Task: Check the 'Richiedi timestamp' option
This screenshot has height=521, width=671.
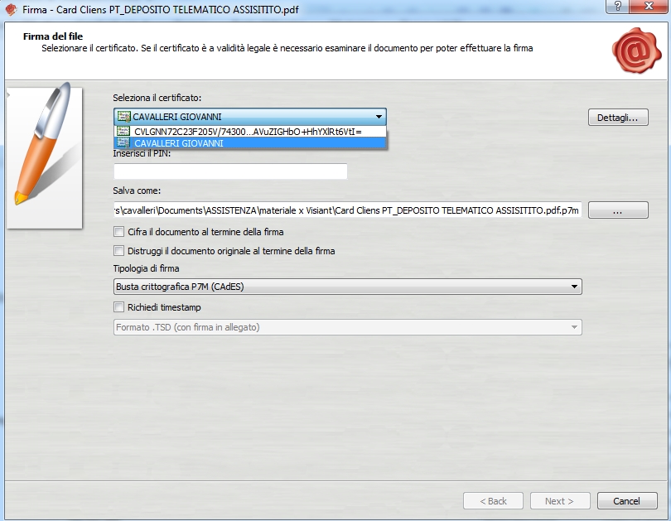Action: [x=119, y=307]
